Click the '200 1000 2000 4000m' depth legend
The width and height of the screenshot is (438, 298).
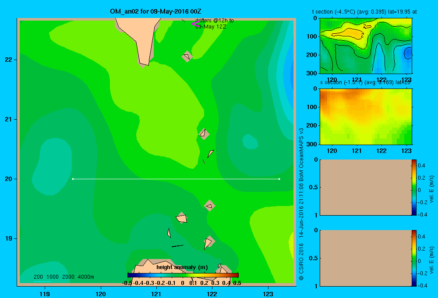coord(64,277)
